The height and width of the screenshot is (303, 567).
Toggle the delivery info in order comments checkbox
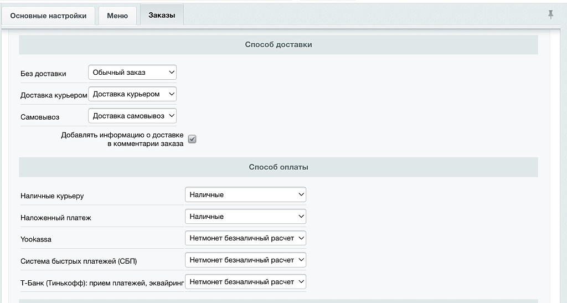pyautogui.click(x=192, y=139)
